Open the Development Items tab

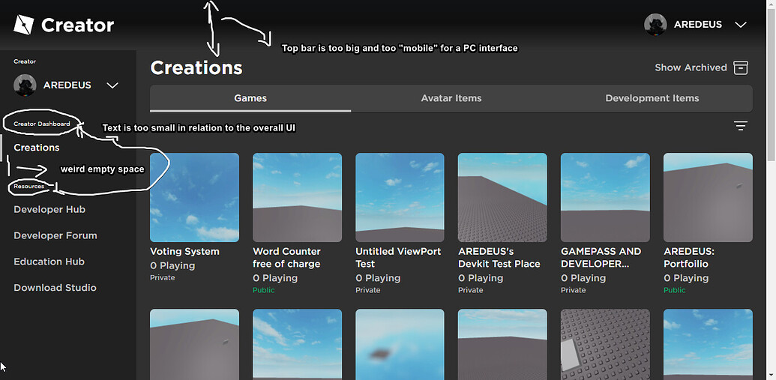[652, 98]
